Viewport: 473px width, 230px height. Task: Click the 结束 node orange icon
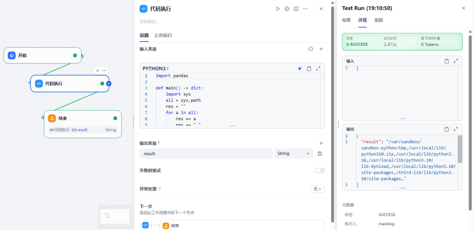click(x=52, y=118)
